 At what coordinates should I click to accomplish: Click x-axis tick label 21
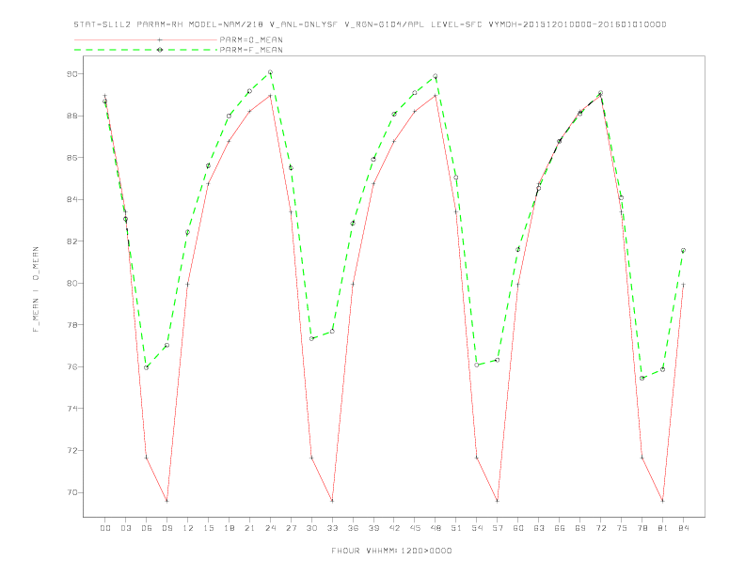pos(249,528)
